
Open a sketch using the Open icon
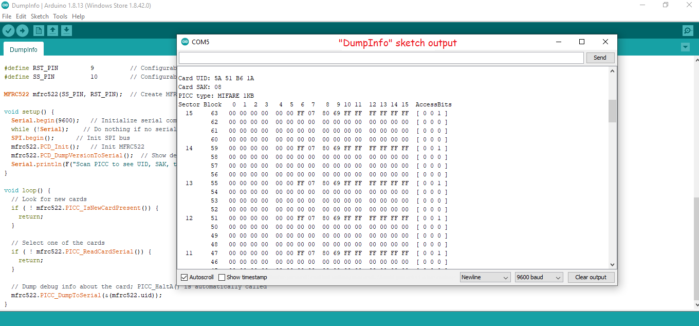click(52, 31)
